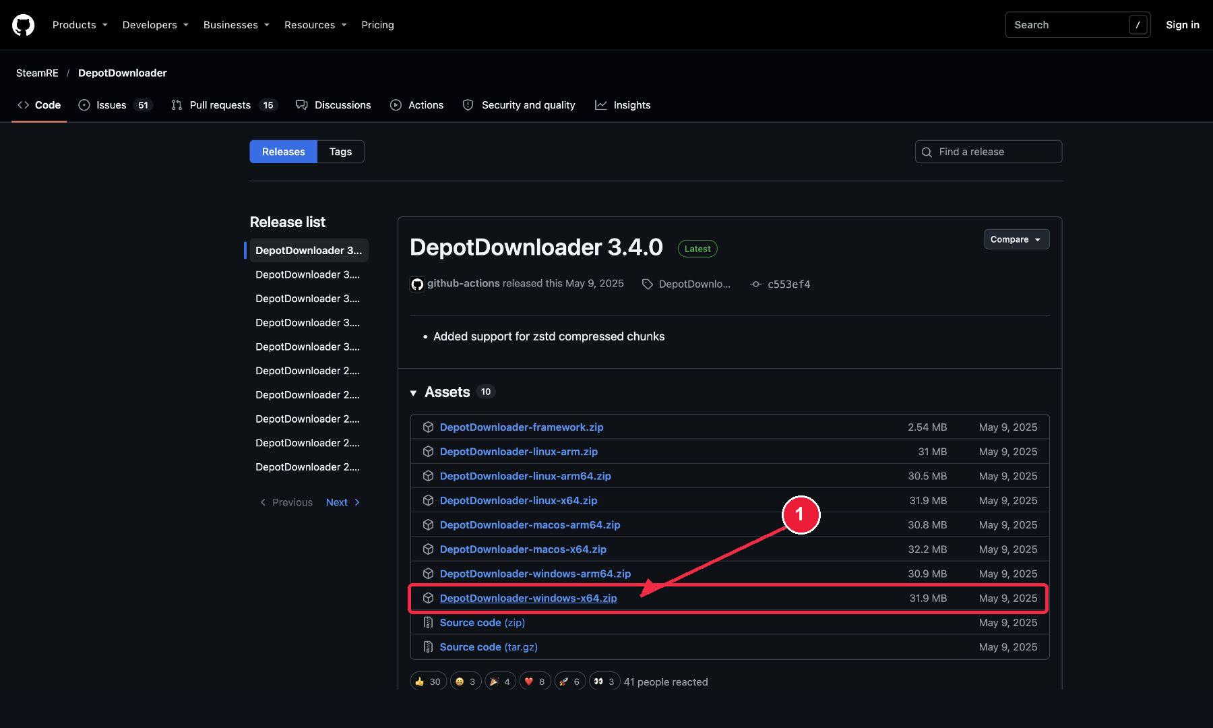Click the package icon beside DepotDownloader-macos-x64.zip
The height and width of the screenshot is (728, 1213).
click(x=428, y=549)
